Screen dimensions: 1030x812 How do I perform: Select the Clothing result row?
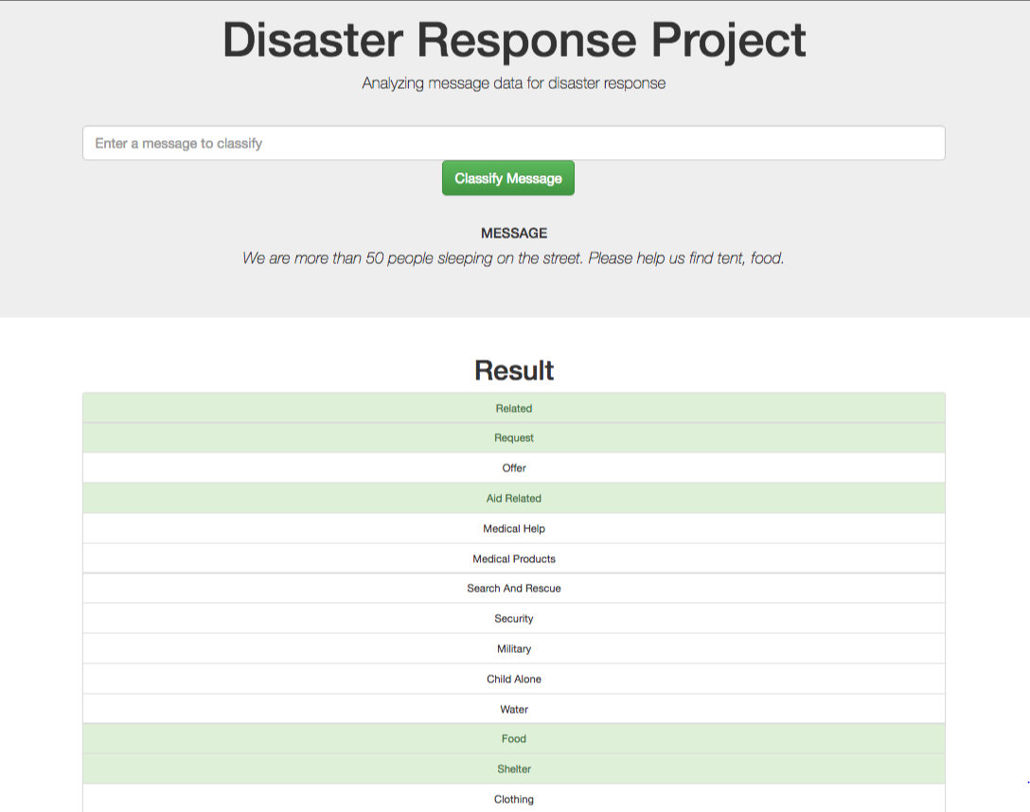[x=514, y=798]
